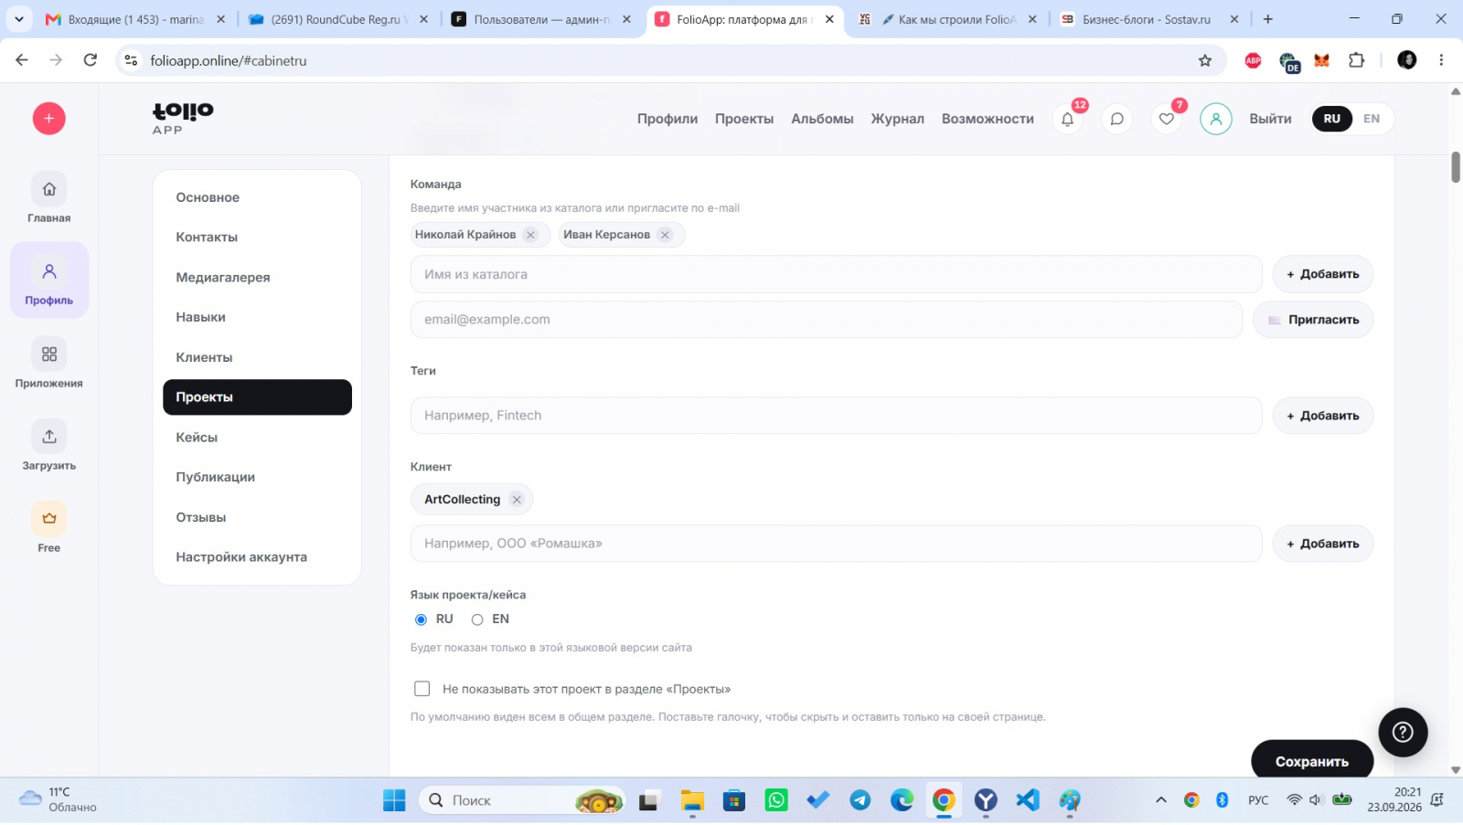Open Профили in top navigation
The height and width of the screenshot is (825, 1463).
(x=667, y=119)
